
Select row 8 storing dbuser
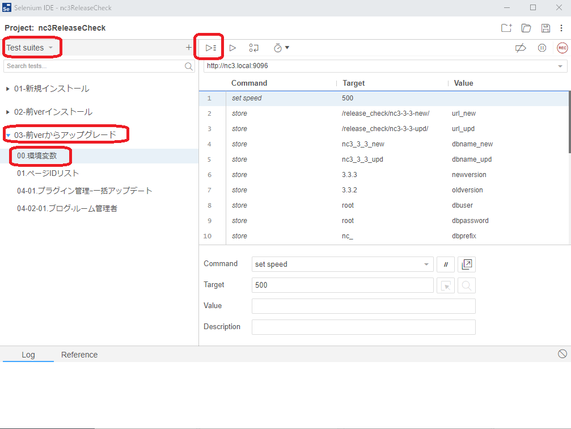[384, 205]
